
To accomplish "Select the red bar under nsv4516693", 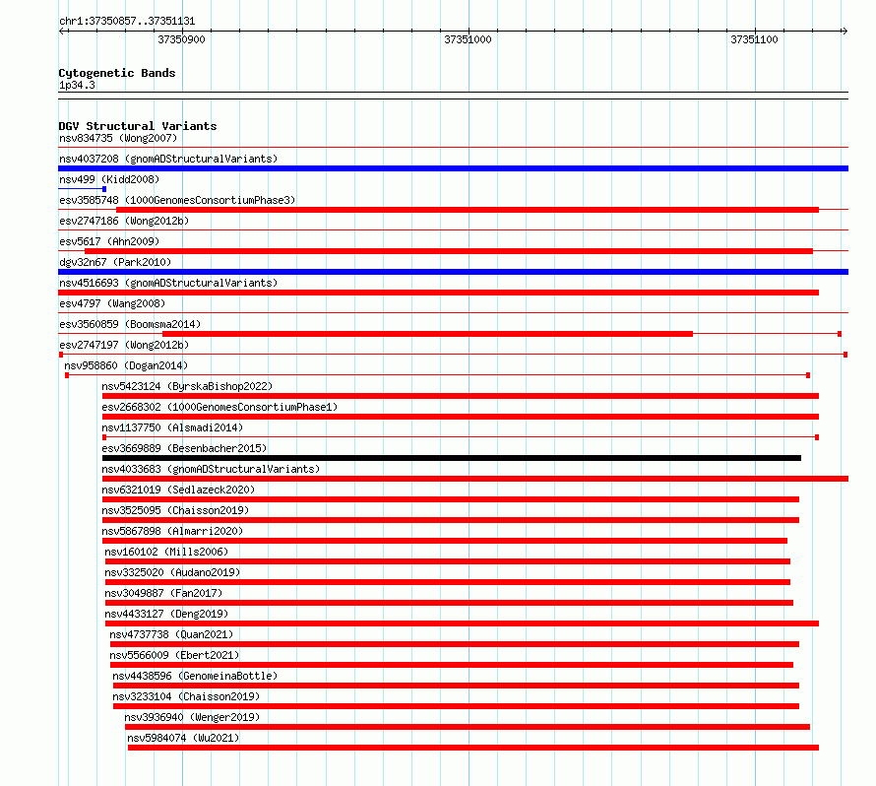I will (439, 293).
